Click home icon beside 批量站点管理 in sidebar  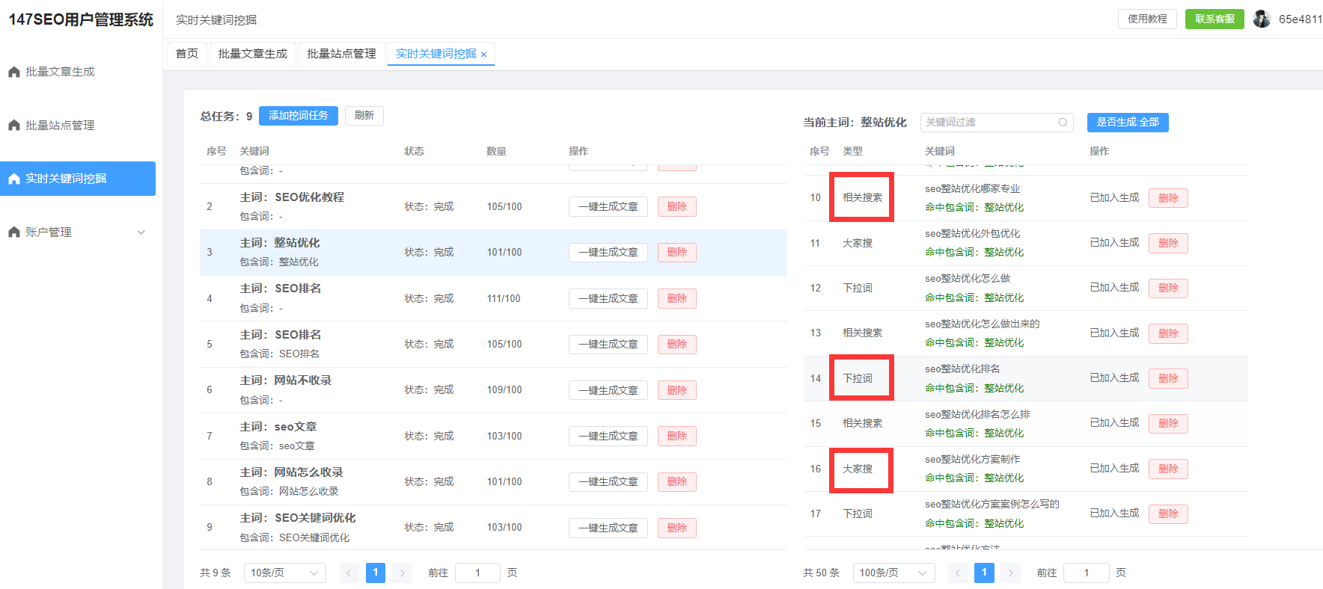14,126
